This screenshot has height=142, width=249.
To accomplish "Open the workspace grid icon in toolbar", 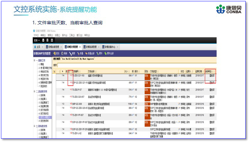I will point(52,40).
